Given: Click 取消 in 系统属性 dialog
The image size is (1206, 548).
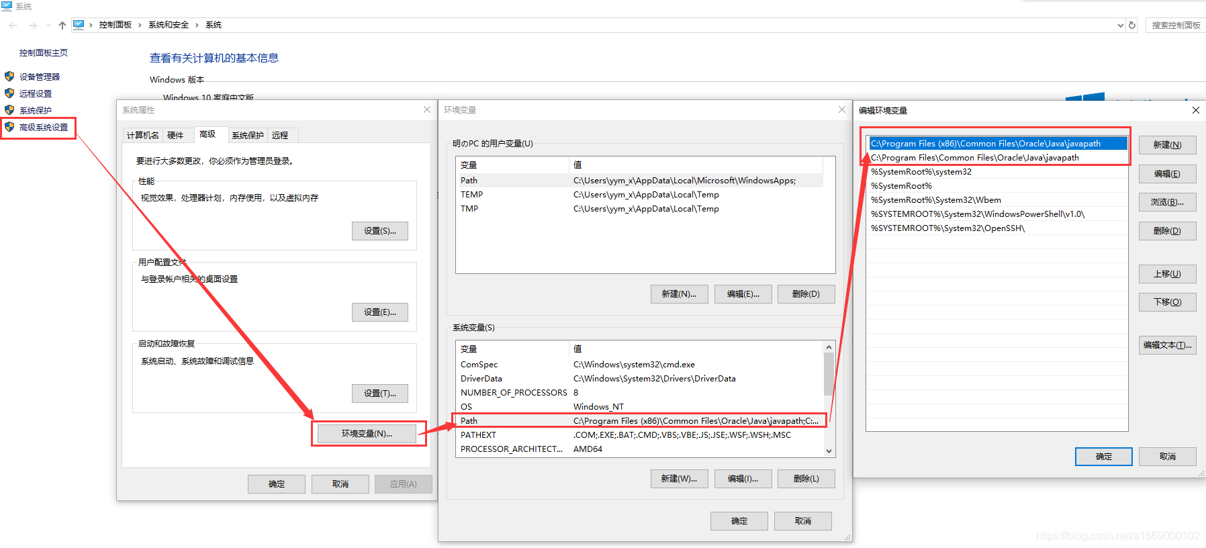Looking at the screenshot, I should click(x=340, y=484).
